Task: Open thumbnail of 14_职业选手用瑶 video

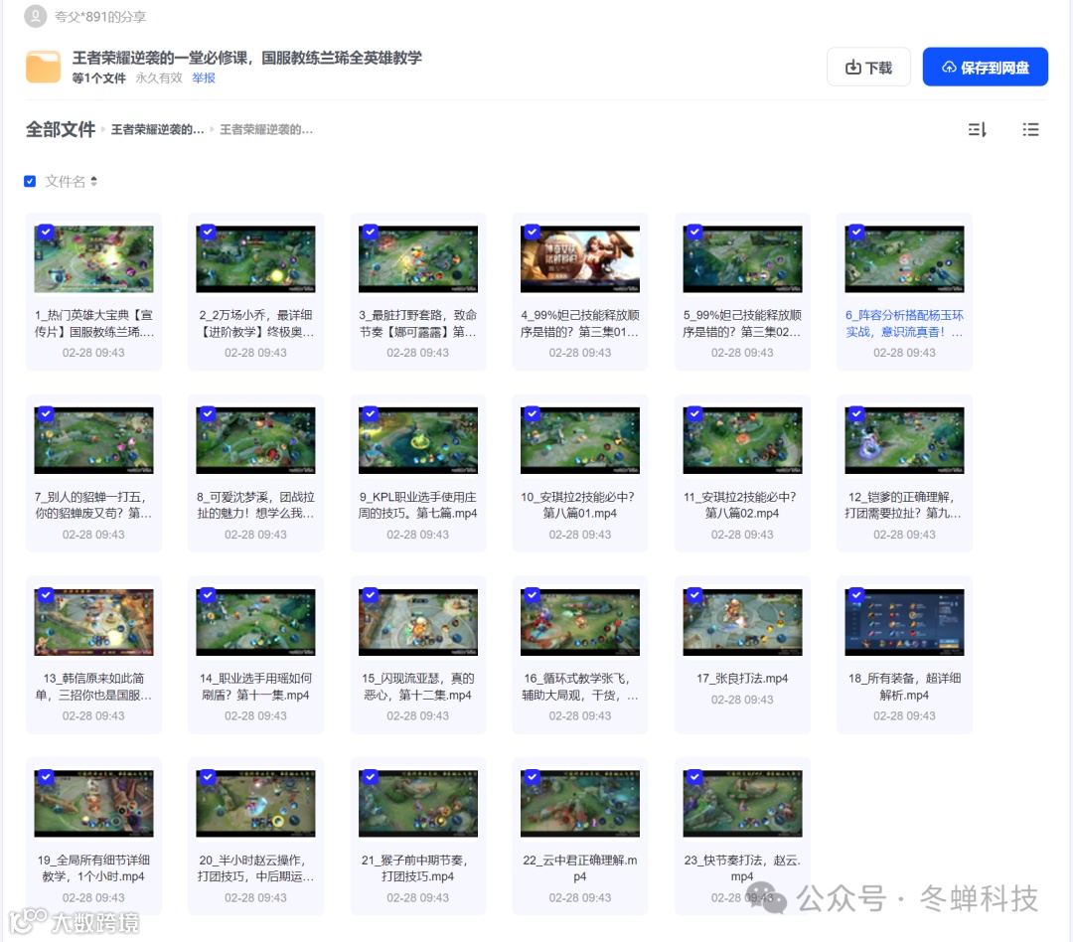Action: (x=256, y=622)
